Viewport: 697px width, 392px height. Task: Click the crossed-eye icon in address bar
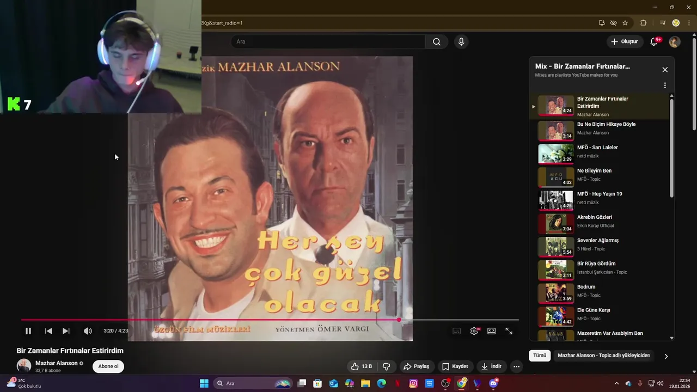pos(614,23)
